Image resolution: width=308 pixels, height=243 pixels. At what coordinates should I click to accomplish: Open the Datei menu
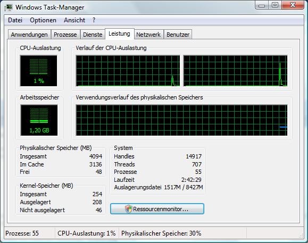[15, 20]
